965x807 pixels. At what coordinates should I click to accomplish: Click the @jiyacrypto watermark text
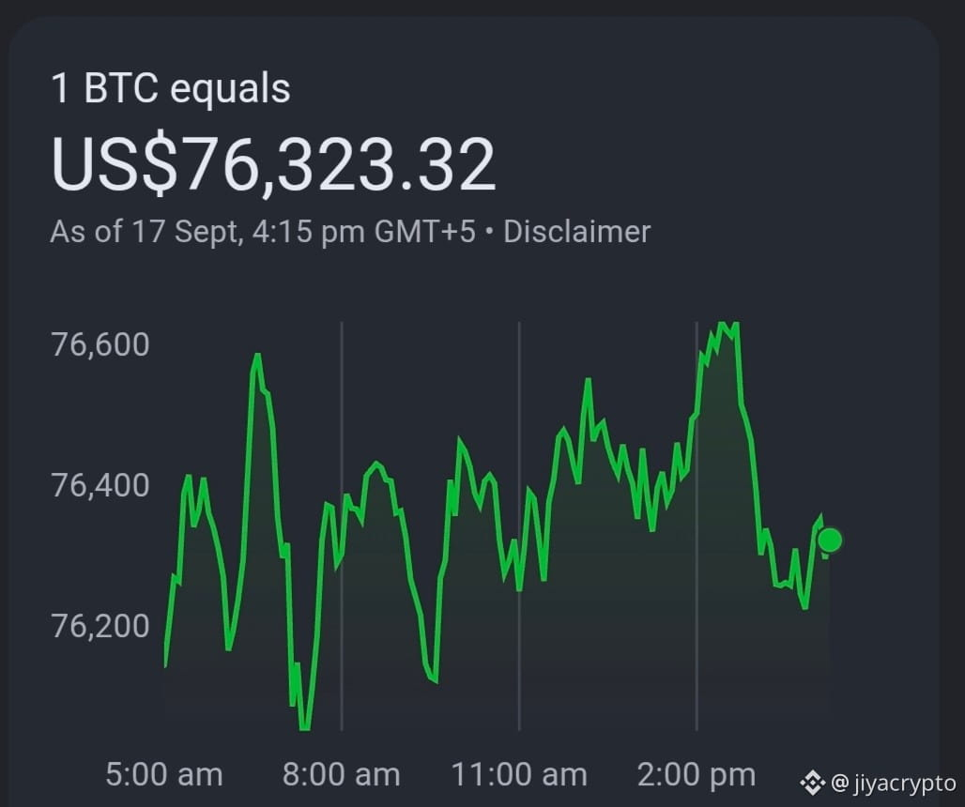(894, 784)
